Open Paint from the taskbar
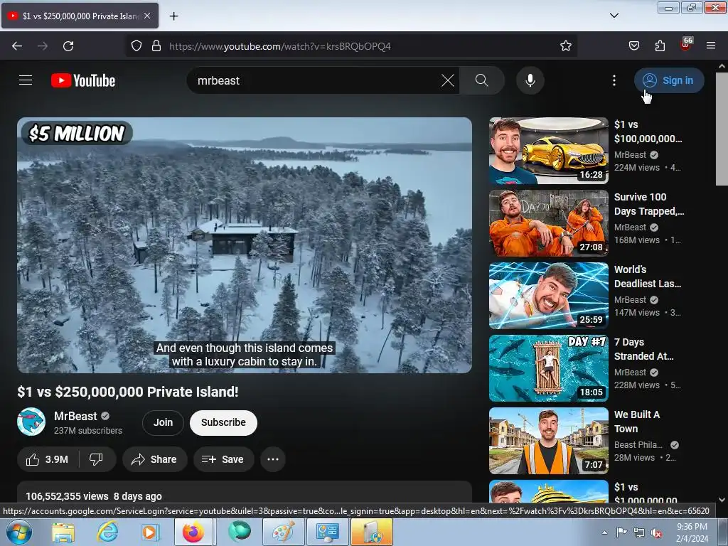This screenshot has height=546, width=728. pos(284,532)
